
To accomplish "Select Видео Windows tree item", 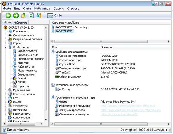I will click(x=27, y=51).
